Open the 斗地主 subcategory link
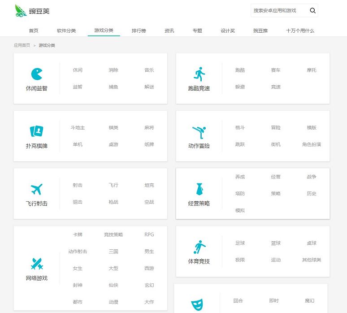347x313 pixels. tap(78, 128)
